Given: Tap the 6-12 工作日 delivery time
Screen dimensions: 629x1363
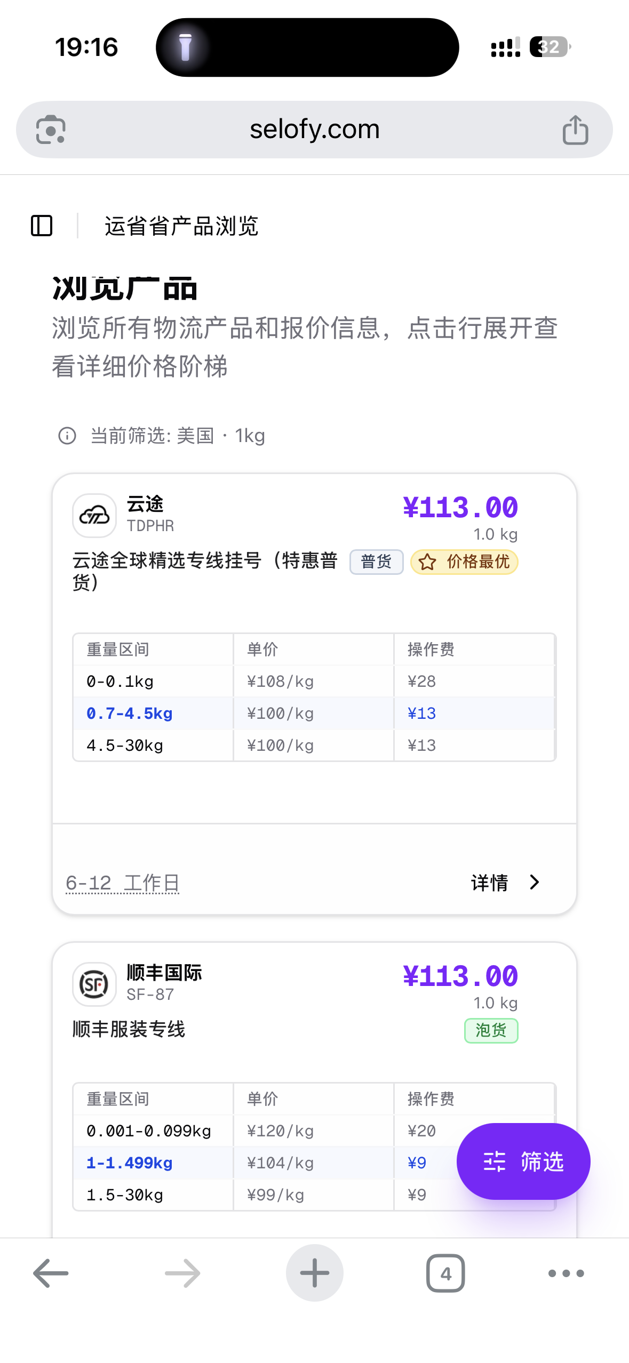Looking at the screenshot, I should pyautogui.click(x=122, y=883).
